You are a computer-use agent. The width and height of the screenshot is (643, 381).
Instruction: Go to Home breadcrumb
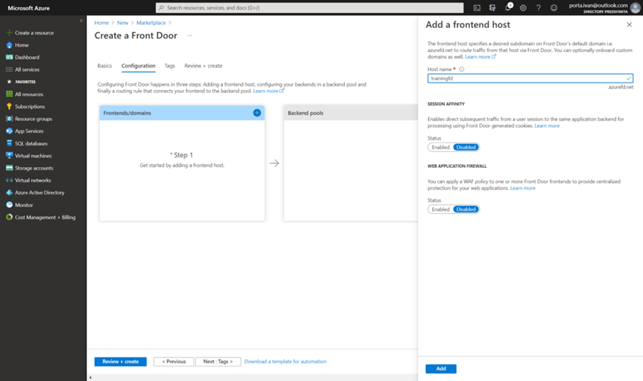[x=101, y=23]
